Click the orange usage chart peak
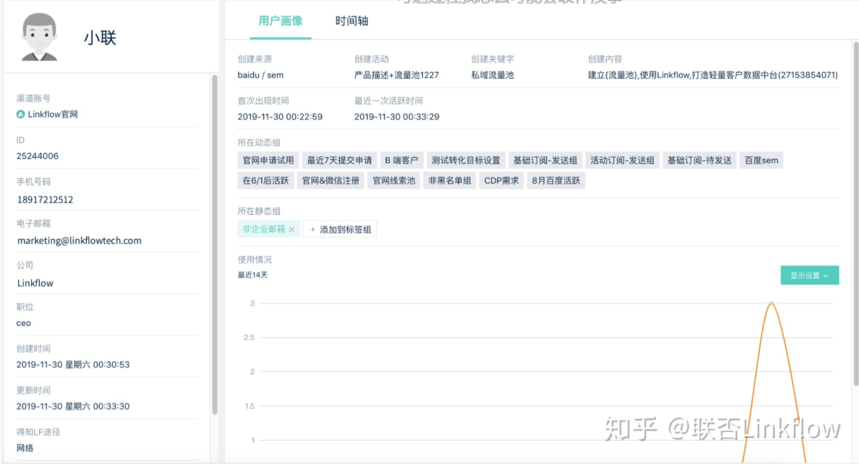The image size is (859, 464). pyautogui.click(x=772, y=304)
